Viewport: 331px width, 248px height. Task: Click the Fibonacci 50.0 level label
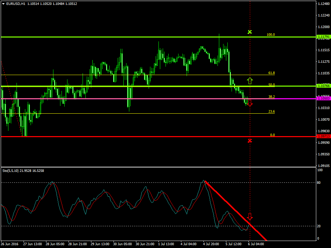271,85
